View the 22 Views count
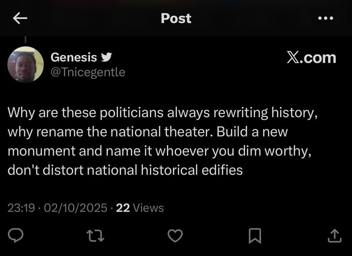352x256 pixels. [x=140, y=208]
